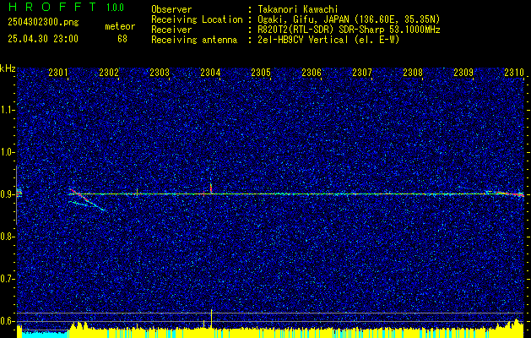Click the cyan signal-level segment at bottom left
Image resolution: width=531 pixels, height=338 pixels.
45,334
